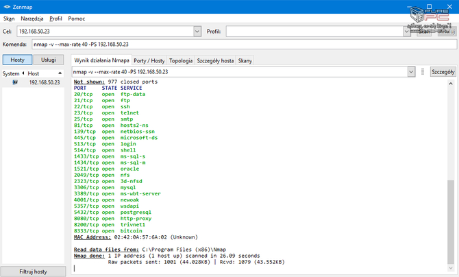Click the Not shown 977 closed ports line
Screen dimensions: 459x277
click(x=116, y=82)
